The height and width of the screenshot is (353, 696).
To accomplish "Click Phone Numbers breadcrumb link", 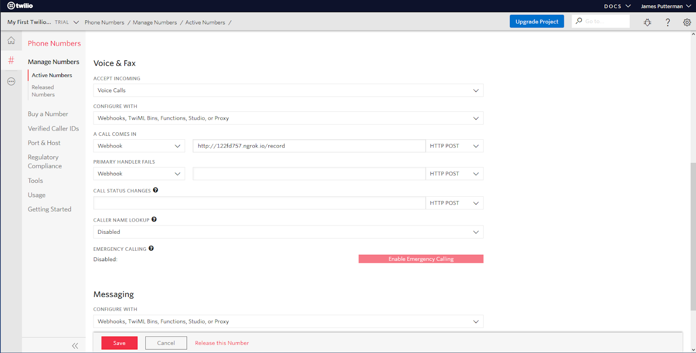I will [x=104, y=23].
